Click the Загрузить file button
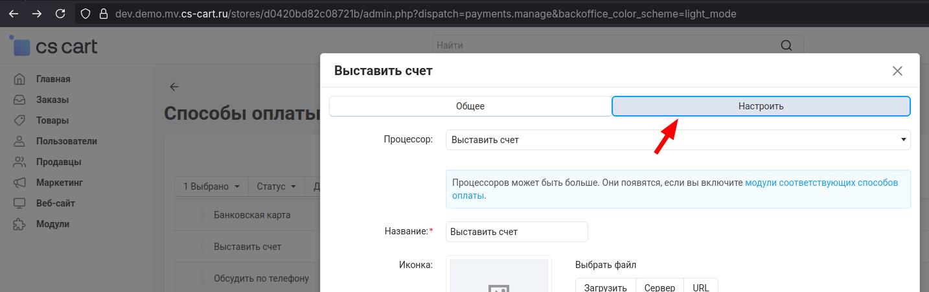 click(x=606, y=287)
